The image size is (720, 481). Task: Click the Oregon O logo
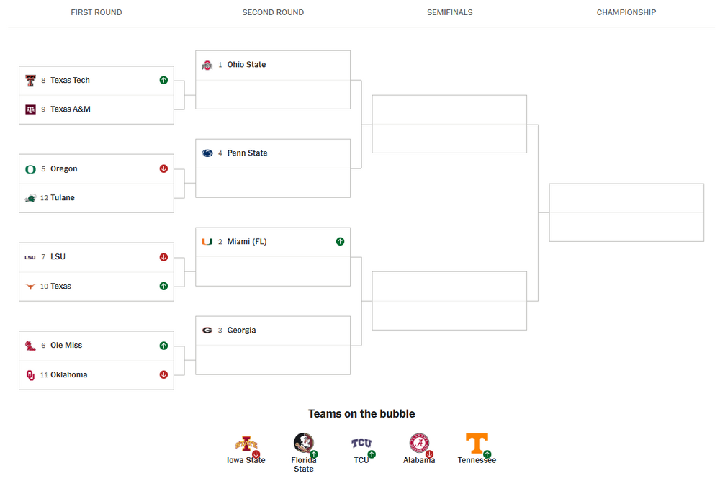pyautogui.click(x=30, y=169)
